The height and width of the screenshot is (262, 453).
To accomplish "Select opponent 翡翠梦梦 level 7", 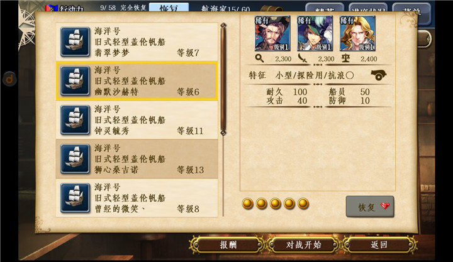I will tap(137, 42).
